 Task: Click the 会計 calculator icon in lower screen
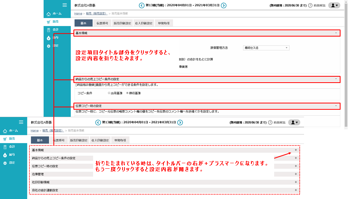[x=5, y=147]
